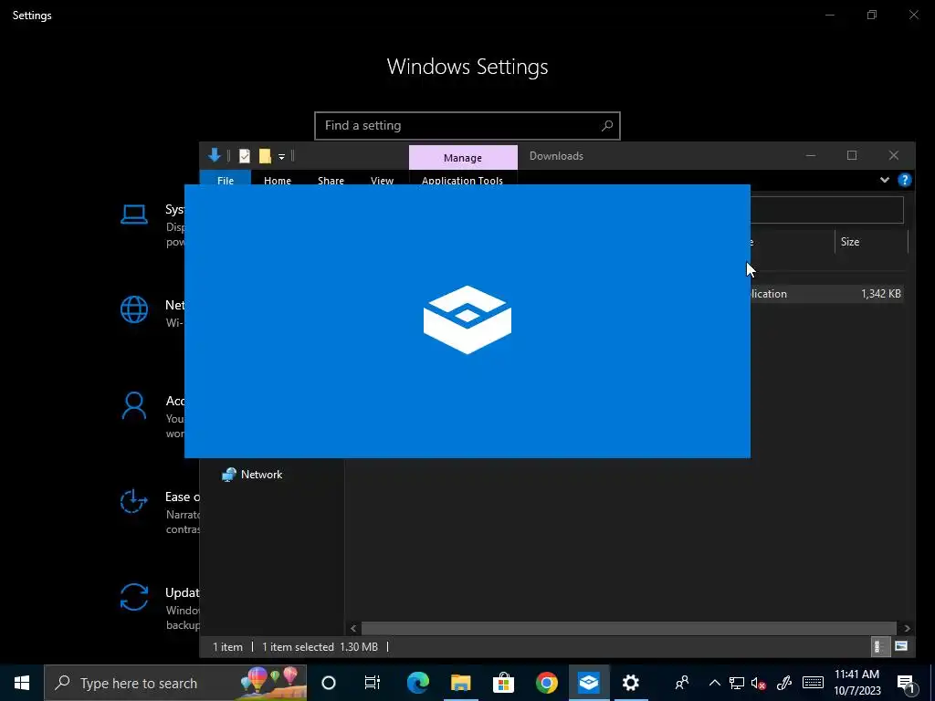Open Network globe icon in Settings
The height and width of the screenshot is (701, 935).
coord(134,310)
